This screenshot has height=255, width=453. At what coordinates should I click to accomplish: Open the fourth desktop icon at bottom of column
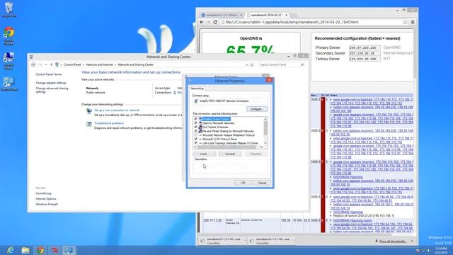[8, 83]
